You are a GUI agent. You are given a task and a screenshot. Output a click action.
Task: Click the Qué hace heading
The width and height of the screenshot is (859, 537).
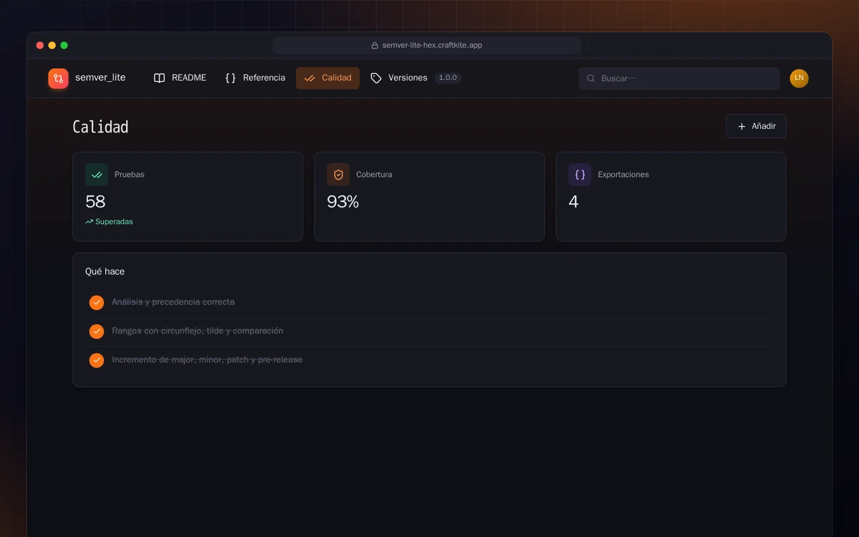[x=105, y=272]
